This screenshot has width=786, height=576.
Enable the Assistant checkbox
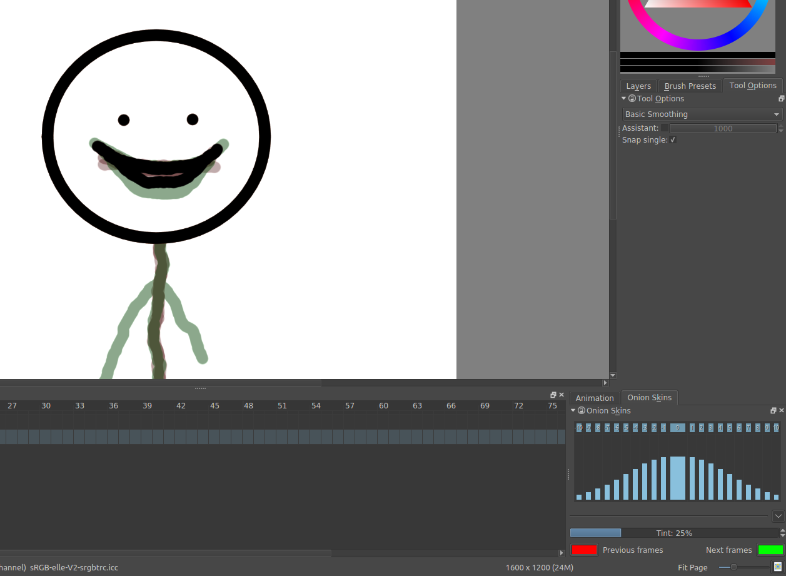[x=664, y=128]
